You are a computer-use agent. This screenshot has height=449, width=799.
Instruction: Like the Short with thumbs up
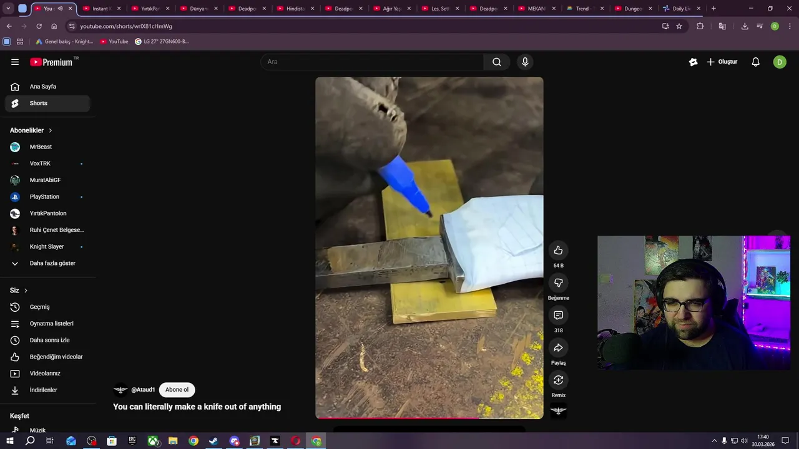click(558, 250)
